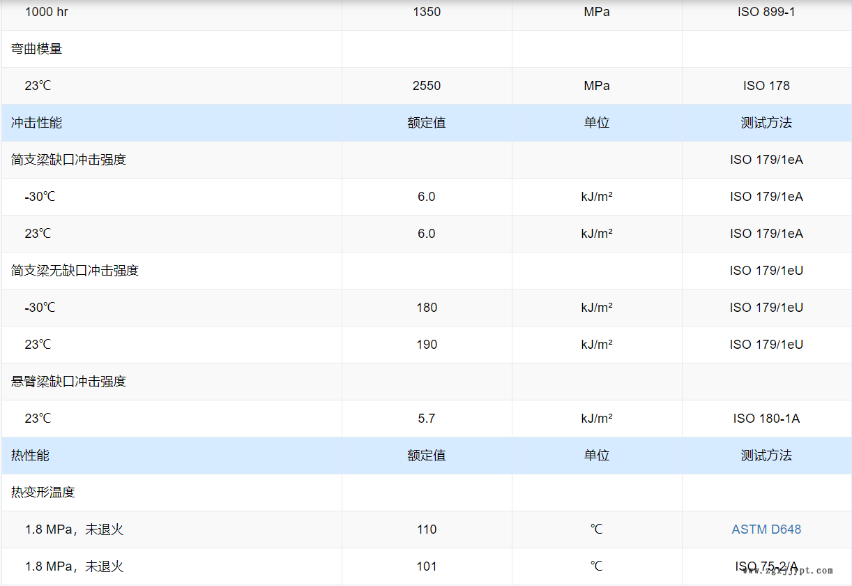Image resolution: width=852 pixels, height=586 pixels.
Task: Click the 23℃ label beside value 2550
Action: (x=38, y=86)
